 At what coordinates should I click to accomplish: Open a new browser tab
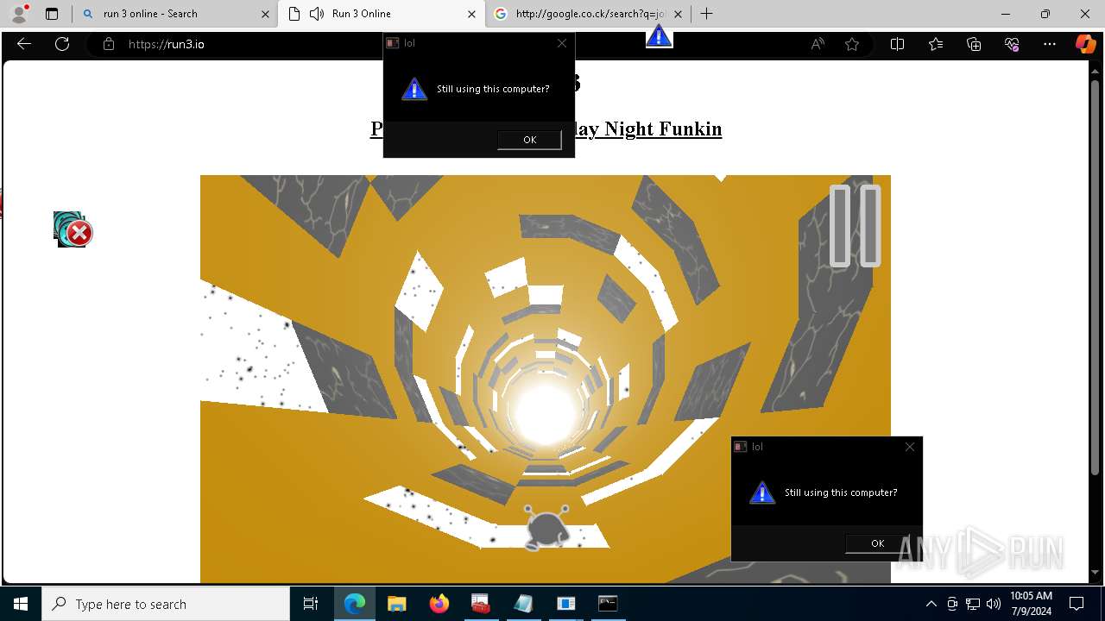pyautogui.click(x=706, y=14)
